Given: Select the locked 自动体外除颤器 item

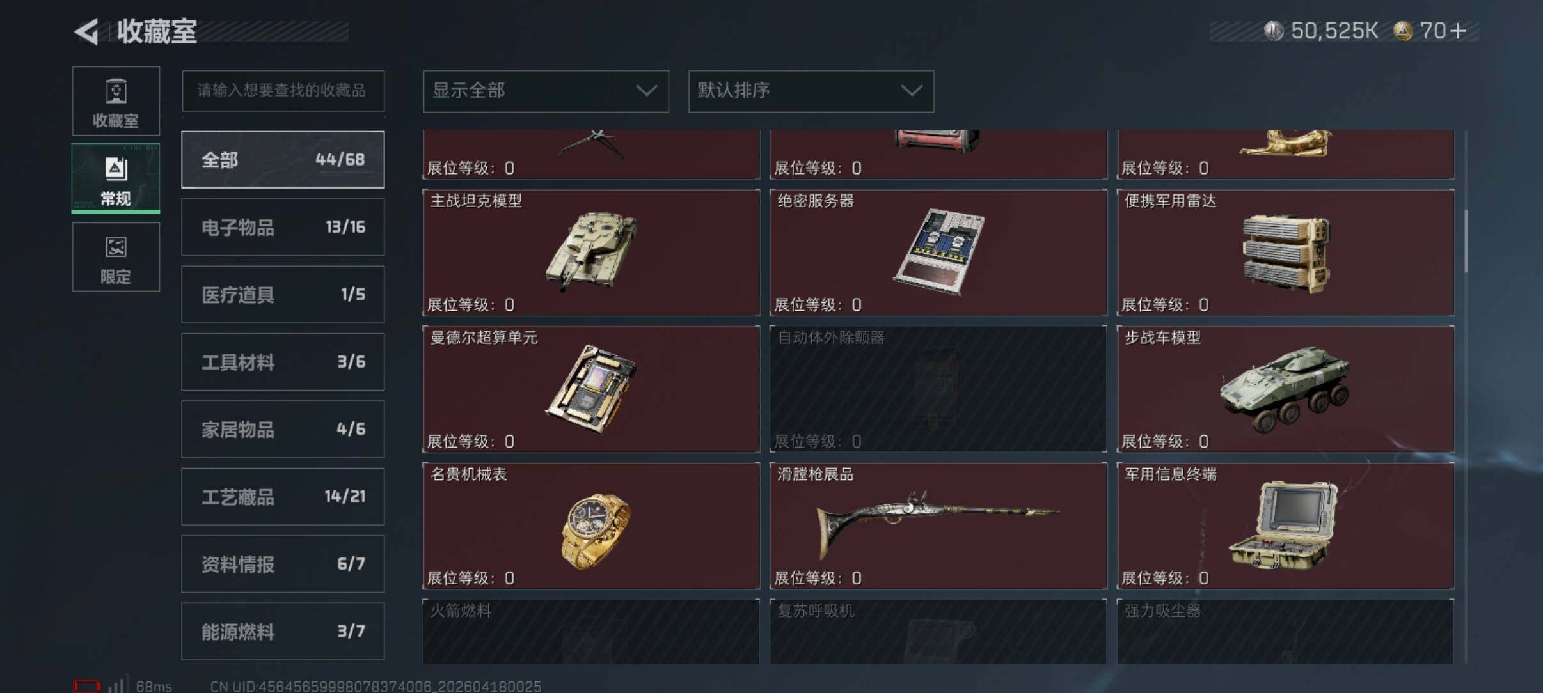Looking at the screenshot, I should point(938,389).
